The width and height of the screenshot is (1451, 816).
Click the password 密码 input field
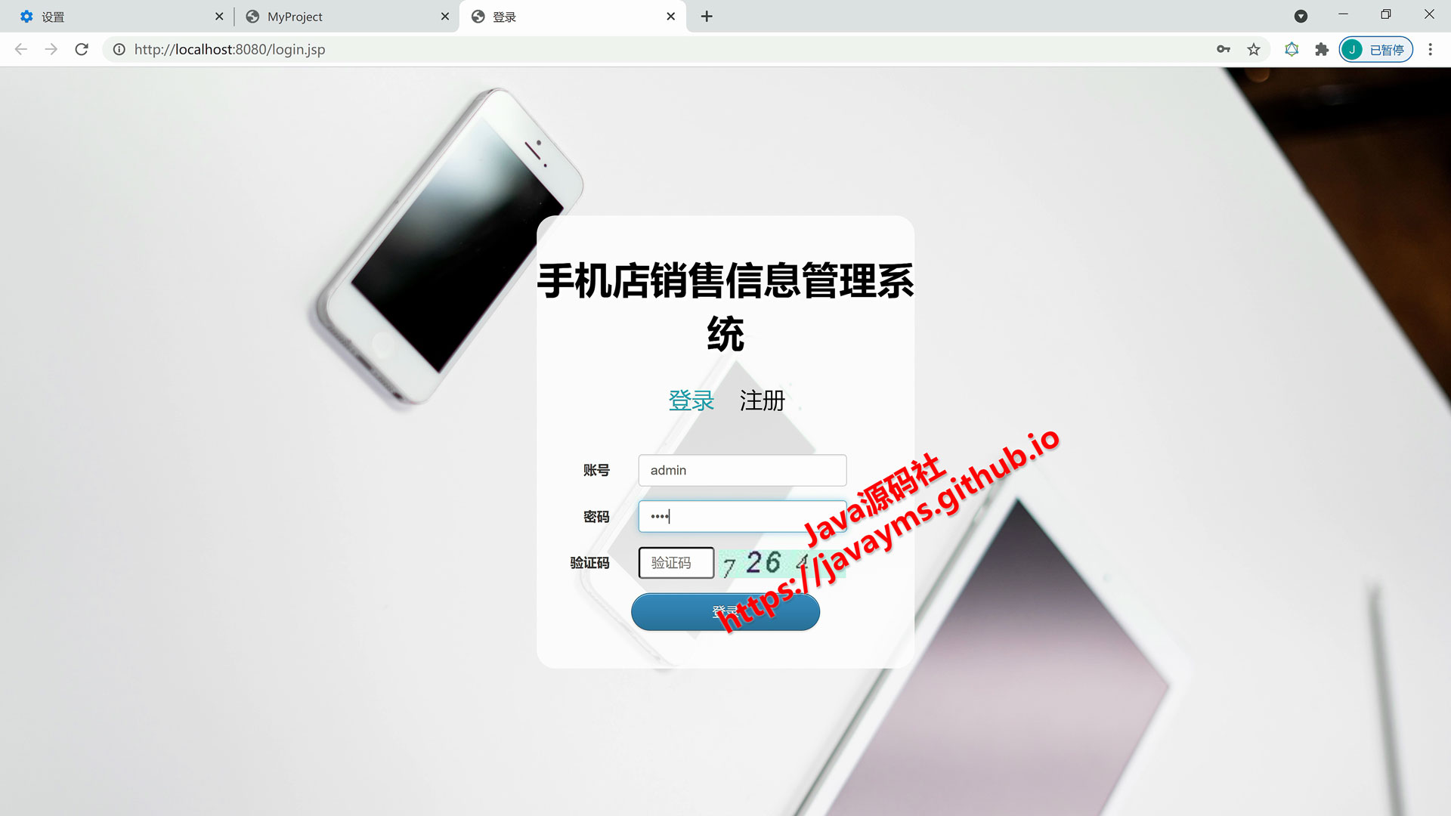click(742, 516)
